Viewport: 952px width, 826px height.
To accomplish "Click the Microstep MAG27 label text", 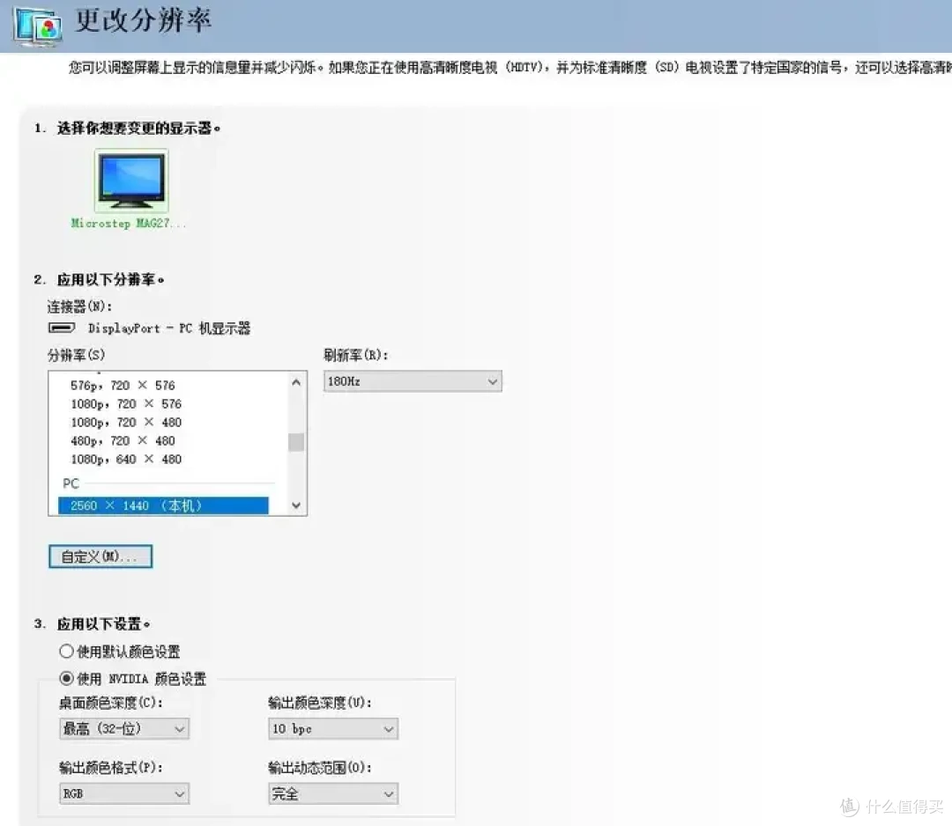I will pyautogui.click(x=128, y=223).
